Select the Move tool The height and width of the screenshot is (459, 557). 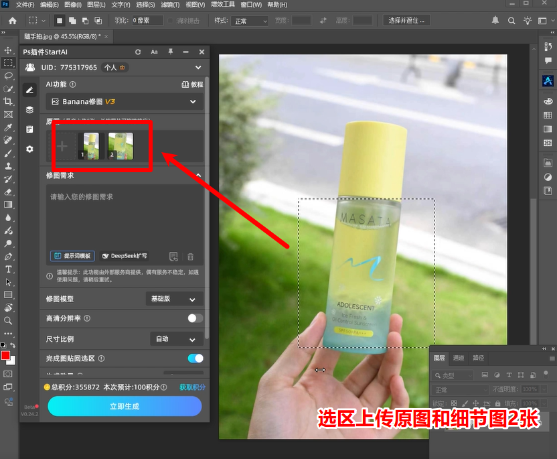pos(8,50)
